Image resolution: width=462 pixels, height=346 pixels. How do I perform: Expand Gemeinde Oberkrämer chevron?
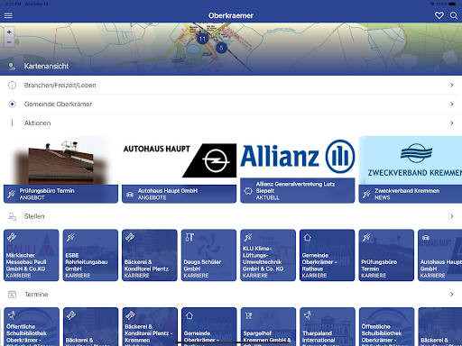(x=451, y=105)
